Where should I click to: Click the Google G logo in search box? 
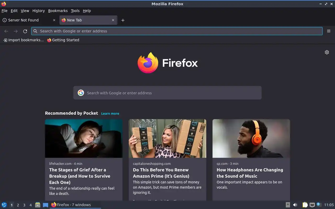(81, 93)
